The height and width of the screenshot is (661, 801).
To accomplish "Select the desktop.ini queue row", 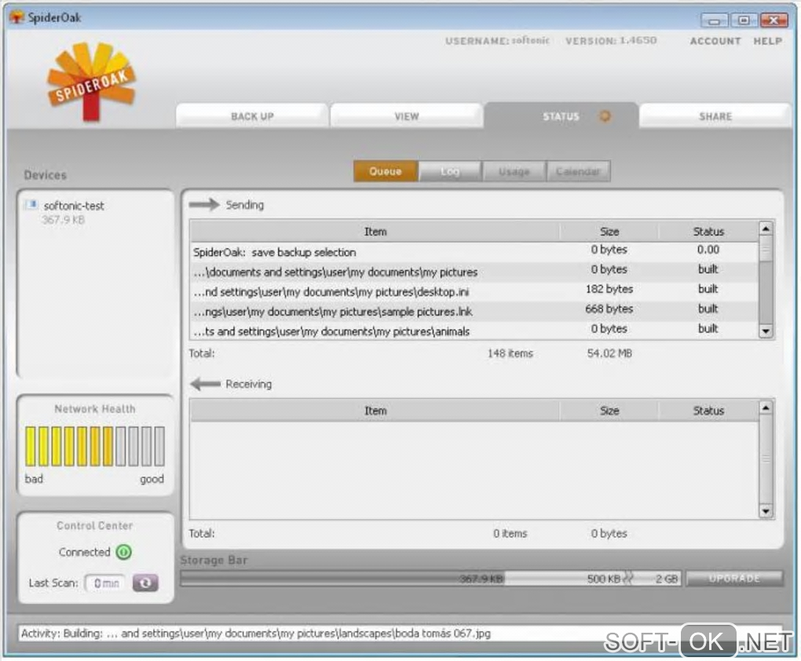I will (x=474, y=292).
